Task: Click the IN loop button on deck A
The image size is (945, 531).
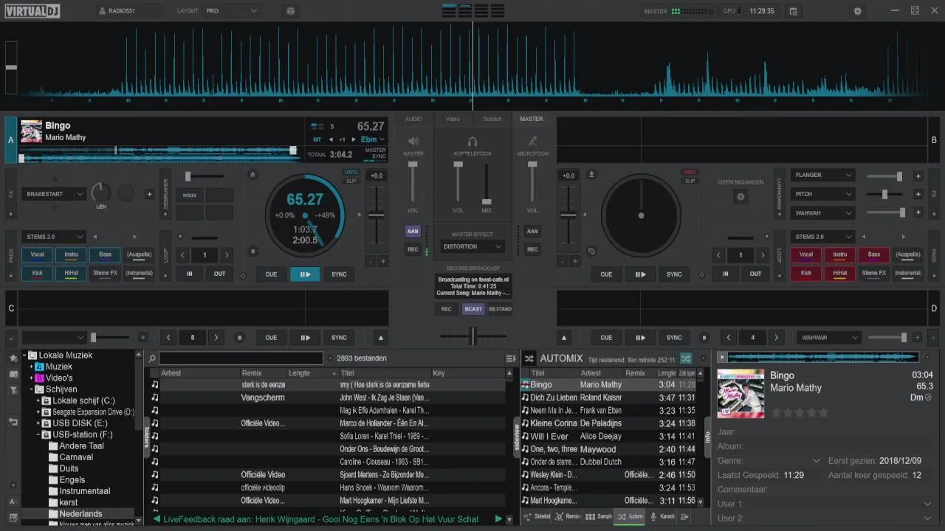Action: pyautogui.click(x=190, y=274)
